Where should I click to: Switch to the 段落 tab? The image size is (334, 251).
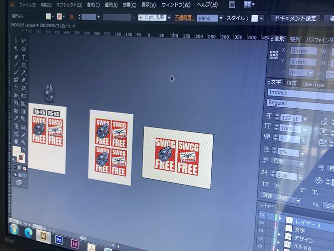point(291,83)
